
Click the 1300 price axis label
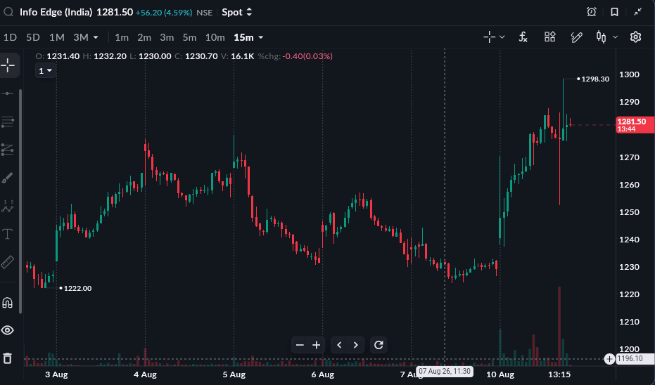click(629, 74)
